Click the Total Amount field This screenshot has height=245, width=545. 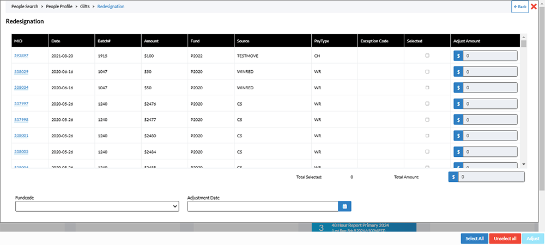tap(491, 177)
